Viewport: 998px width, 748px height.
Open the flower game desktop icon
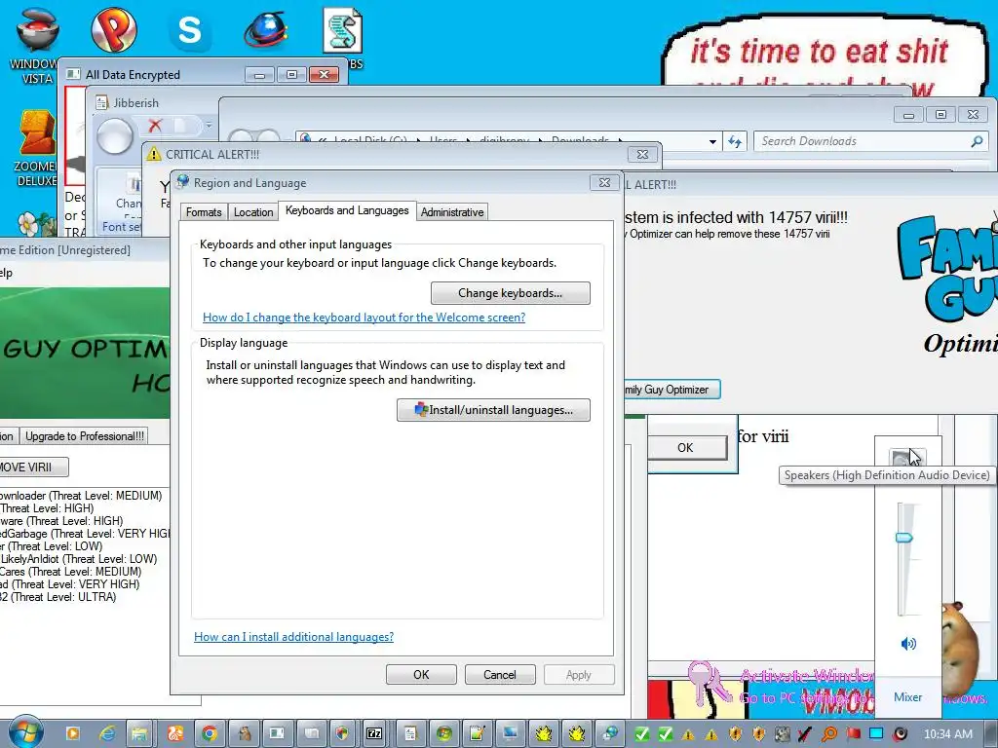(36, 224)
